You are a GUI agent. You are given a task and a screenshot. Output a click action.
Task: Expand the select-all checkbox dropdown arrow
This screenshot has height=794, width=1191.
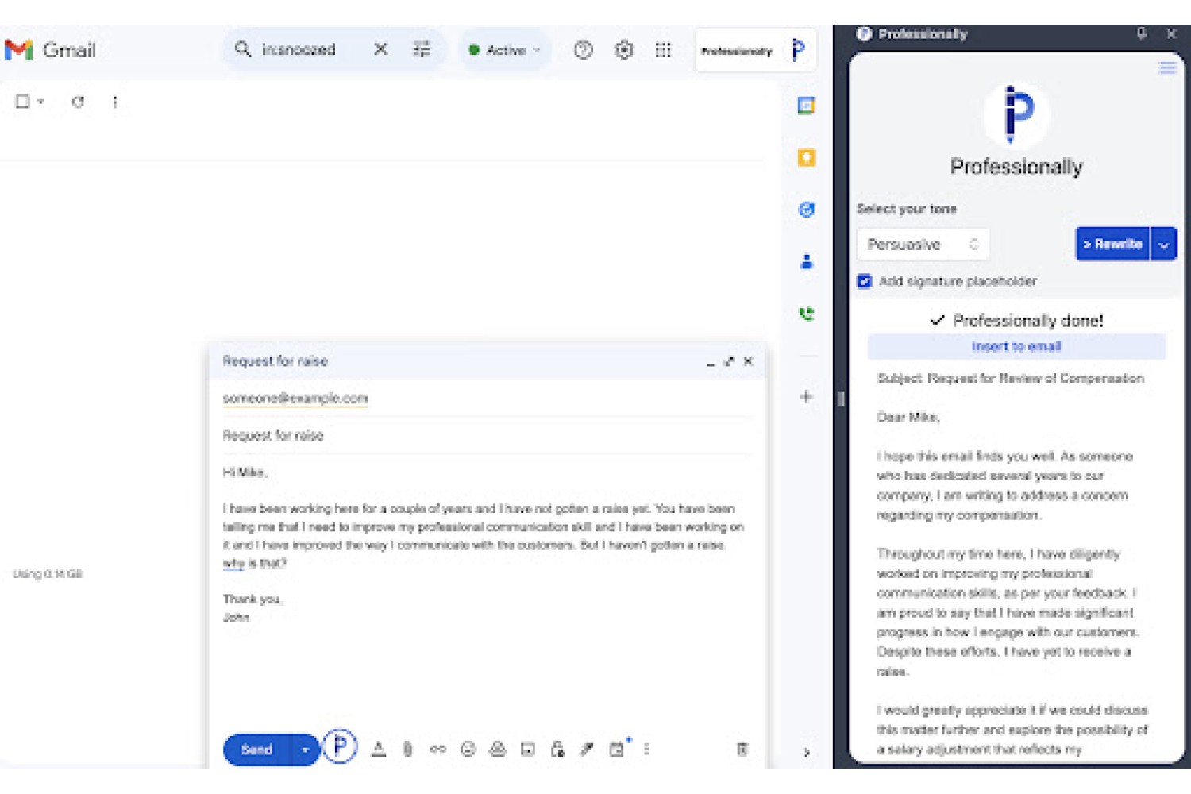coord(40,102)
